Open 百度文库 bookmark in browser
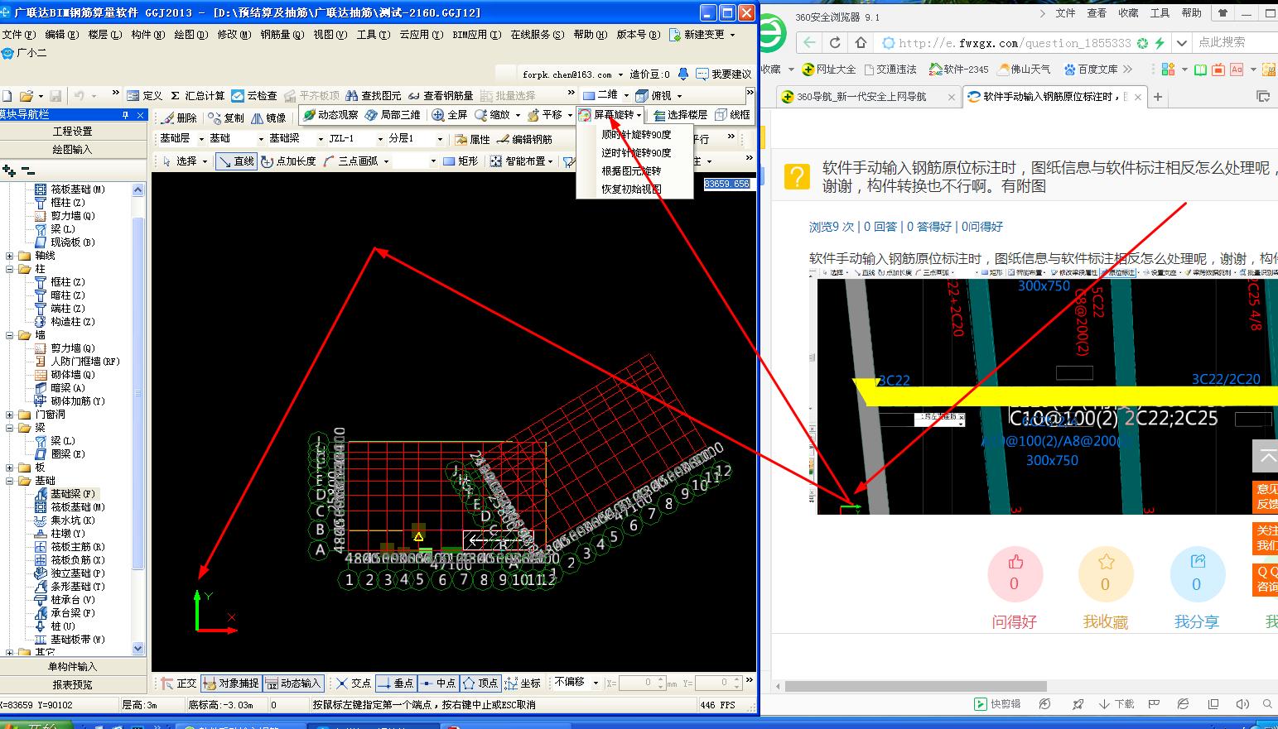Viewport: 1278px width, 729px height. (1091, 70)
